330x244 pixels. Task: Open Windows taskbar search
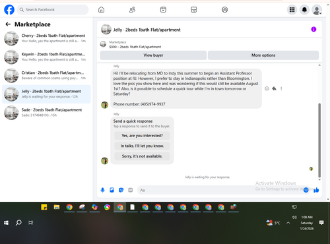point(18,223)
